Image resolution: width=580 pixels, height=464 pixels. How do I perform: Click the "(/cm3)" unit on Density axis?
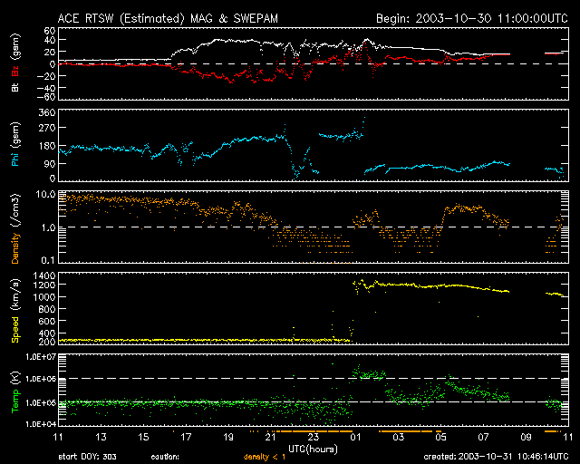pos(15,210)
